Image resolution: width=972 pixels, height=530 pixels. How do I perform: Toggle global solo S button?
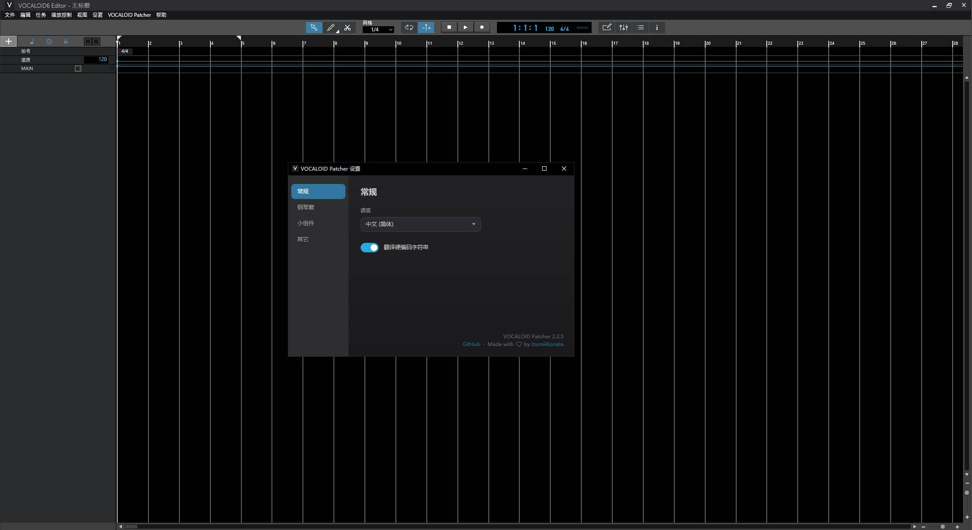(x=96, y=41)
